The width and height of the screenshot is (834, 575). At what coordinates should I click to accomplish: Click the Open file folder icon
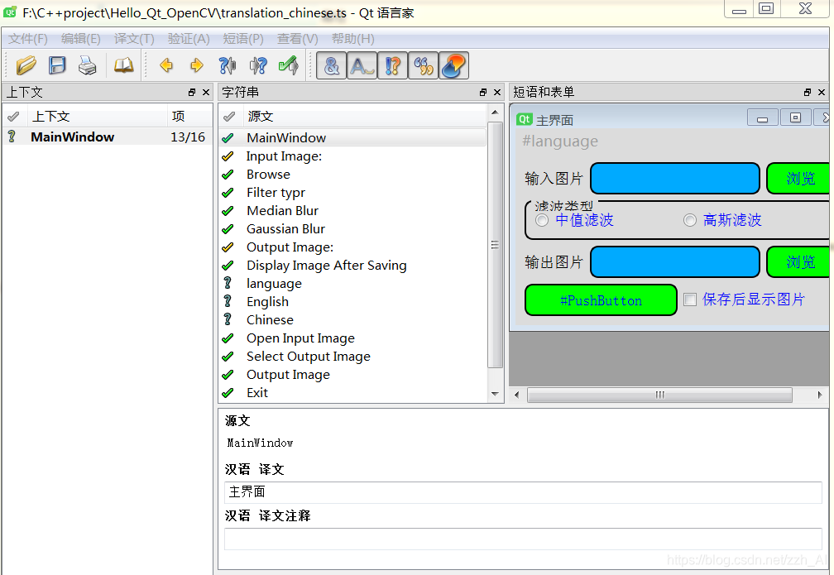[26, 65]
